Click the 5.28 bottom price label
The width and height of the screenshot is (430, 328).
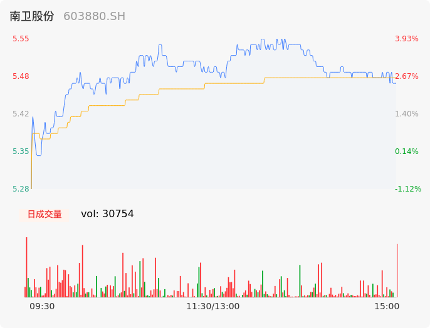pos(21,189)
